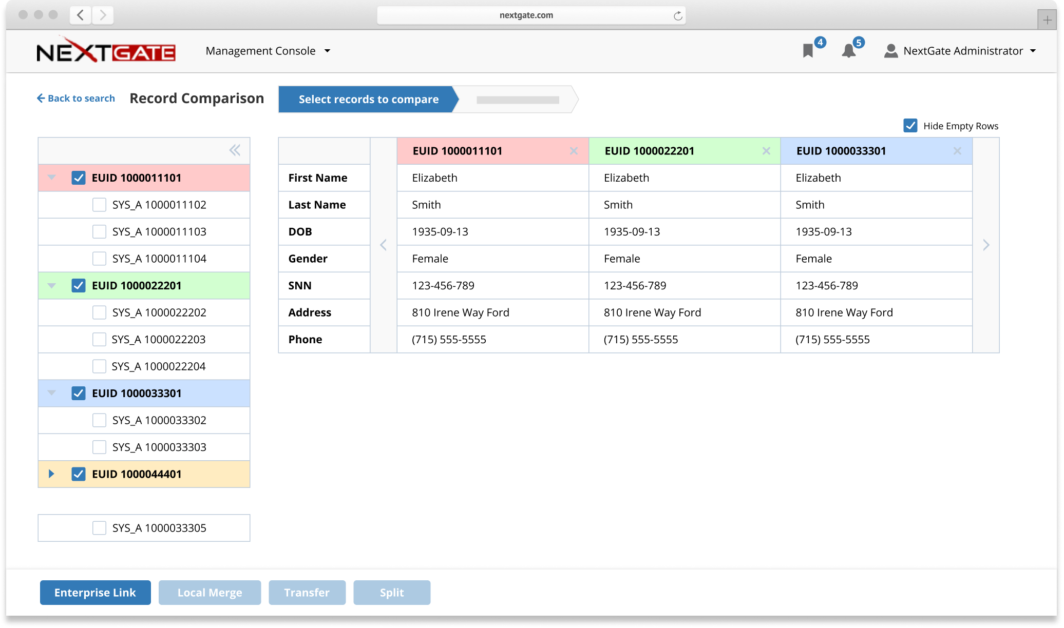Remove EUID 1000011101 column with X
This screenshot has width=1064, height=628.
click(574, 151)
